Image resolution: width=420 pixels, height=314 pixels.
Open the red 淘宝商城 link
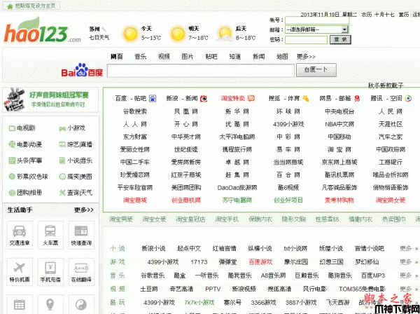click(135, 200)
